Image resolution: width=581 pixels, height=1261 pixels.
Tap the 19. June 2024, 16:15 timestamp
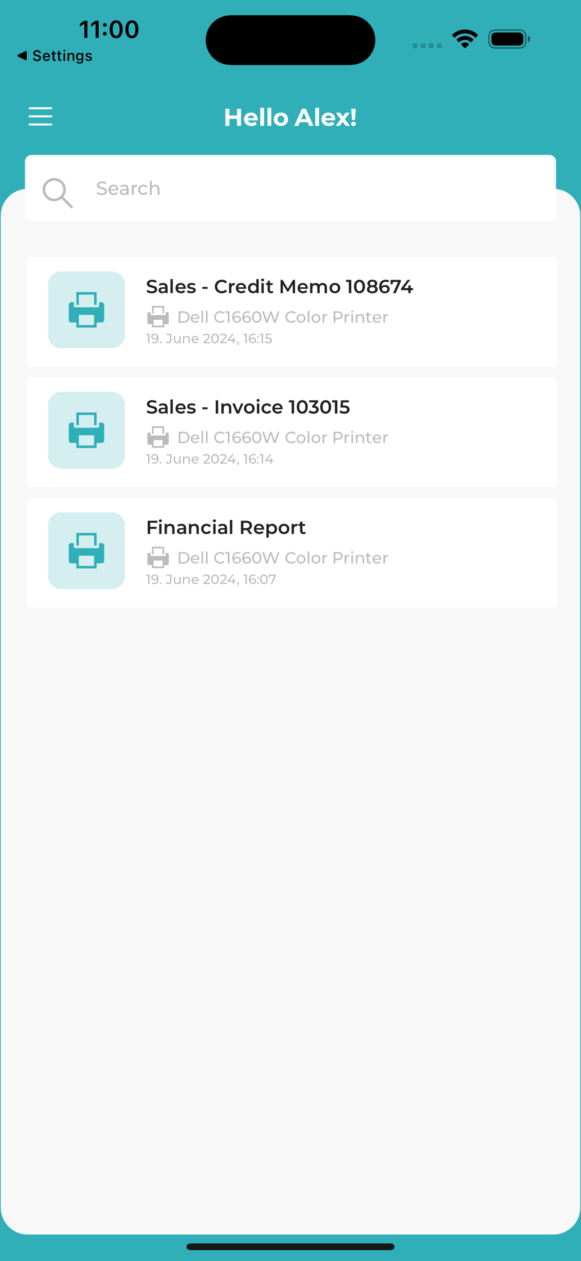tap(209, 339)
